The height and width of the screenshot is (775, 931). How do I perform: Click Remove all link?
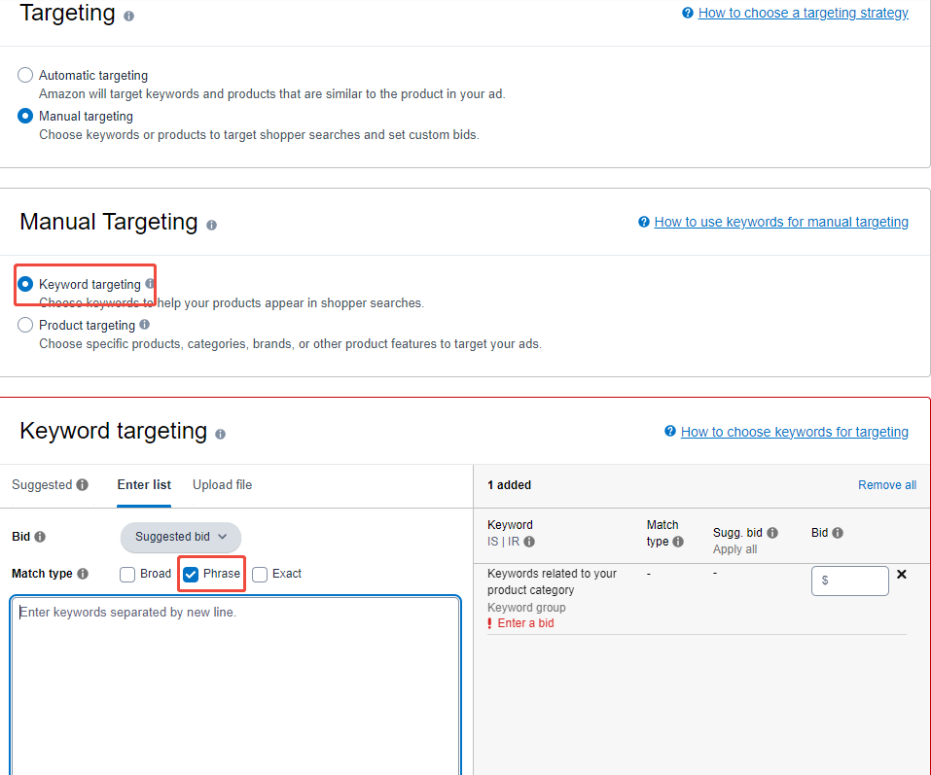[x=886, y=485]
